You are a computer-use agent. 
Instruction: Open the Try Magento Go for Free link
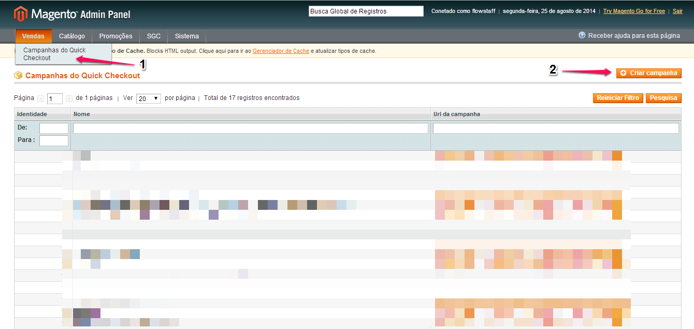click(634, 11)
